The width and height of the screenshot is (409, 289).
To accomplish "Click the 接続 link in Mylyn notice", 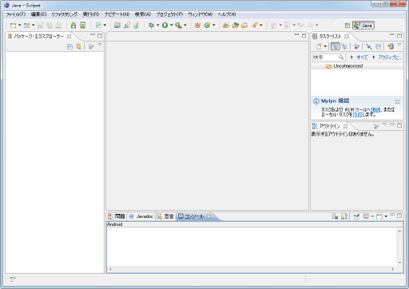I will [375, 109].
